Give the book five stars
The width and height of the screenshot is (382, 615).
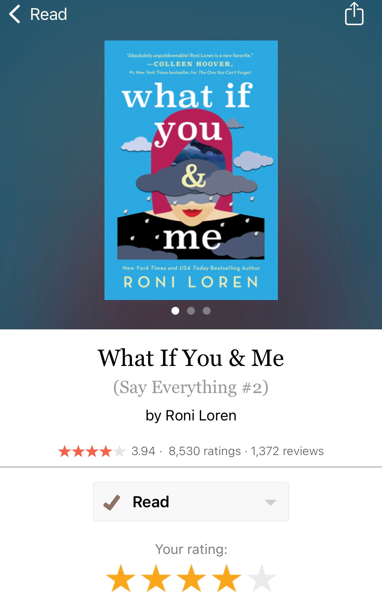(262, 578)
